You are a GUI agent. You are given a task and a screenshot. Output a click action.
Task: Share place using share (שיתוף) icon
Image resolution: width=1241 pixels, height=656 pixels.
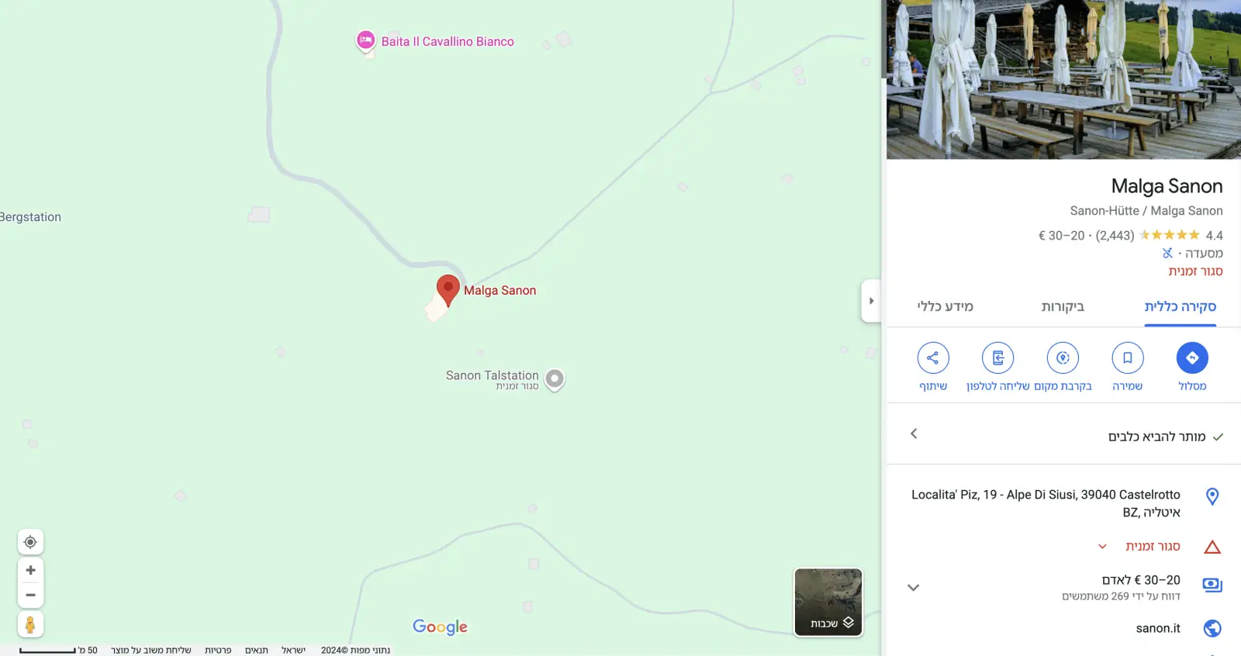pos(933,357)
